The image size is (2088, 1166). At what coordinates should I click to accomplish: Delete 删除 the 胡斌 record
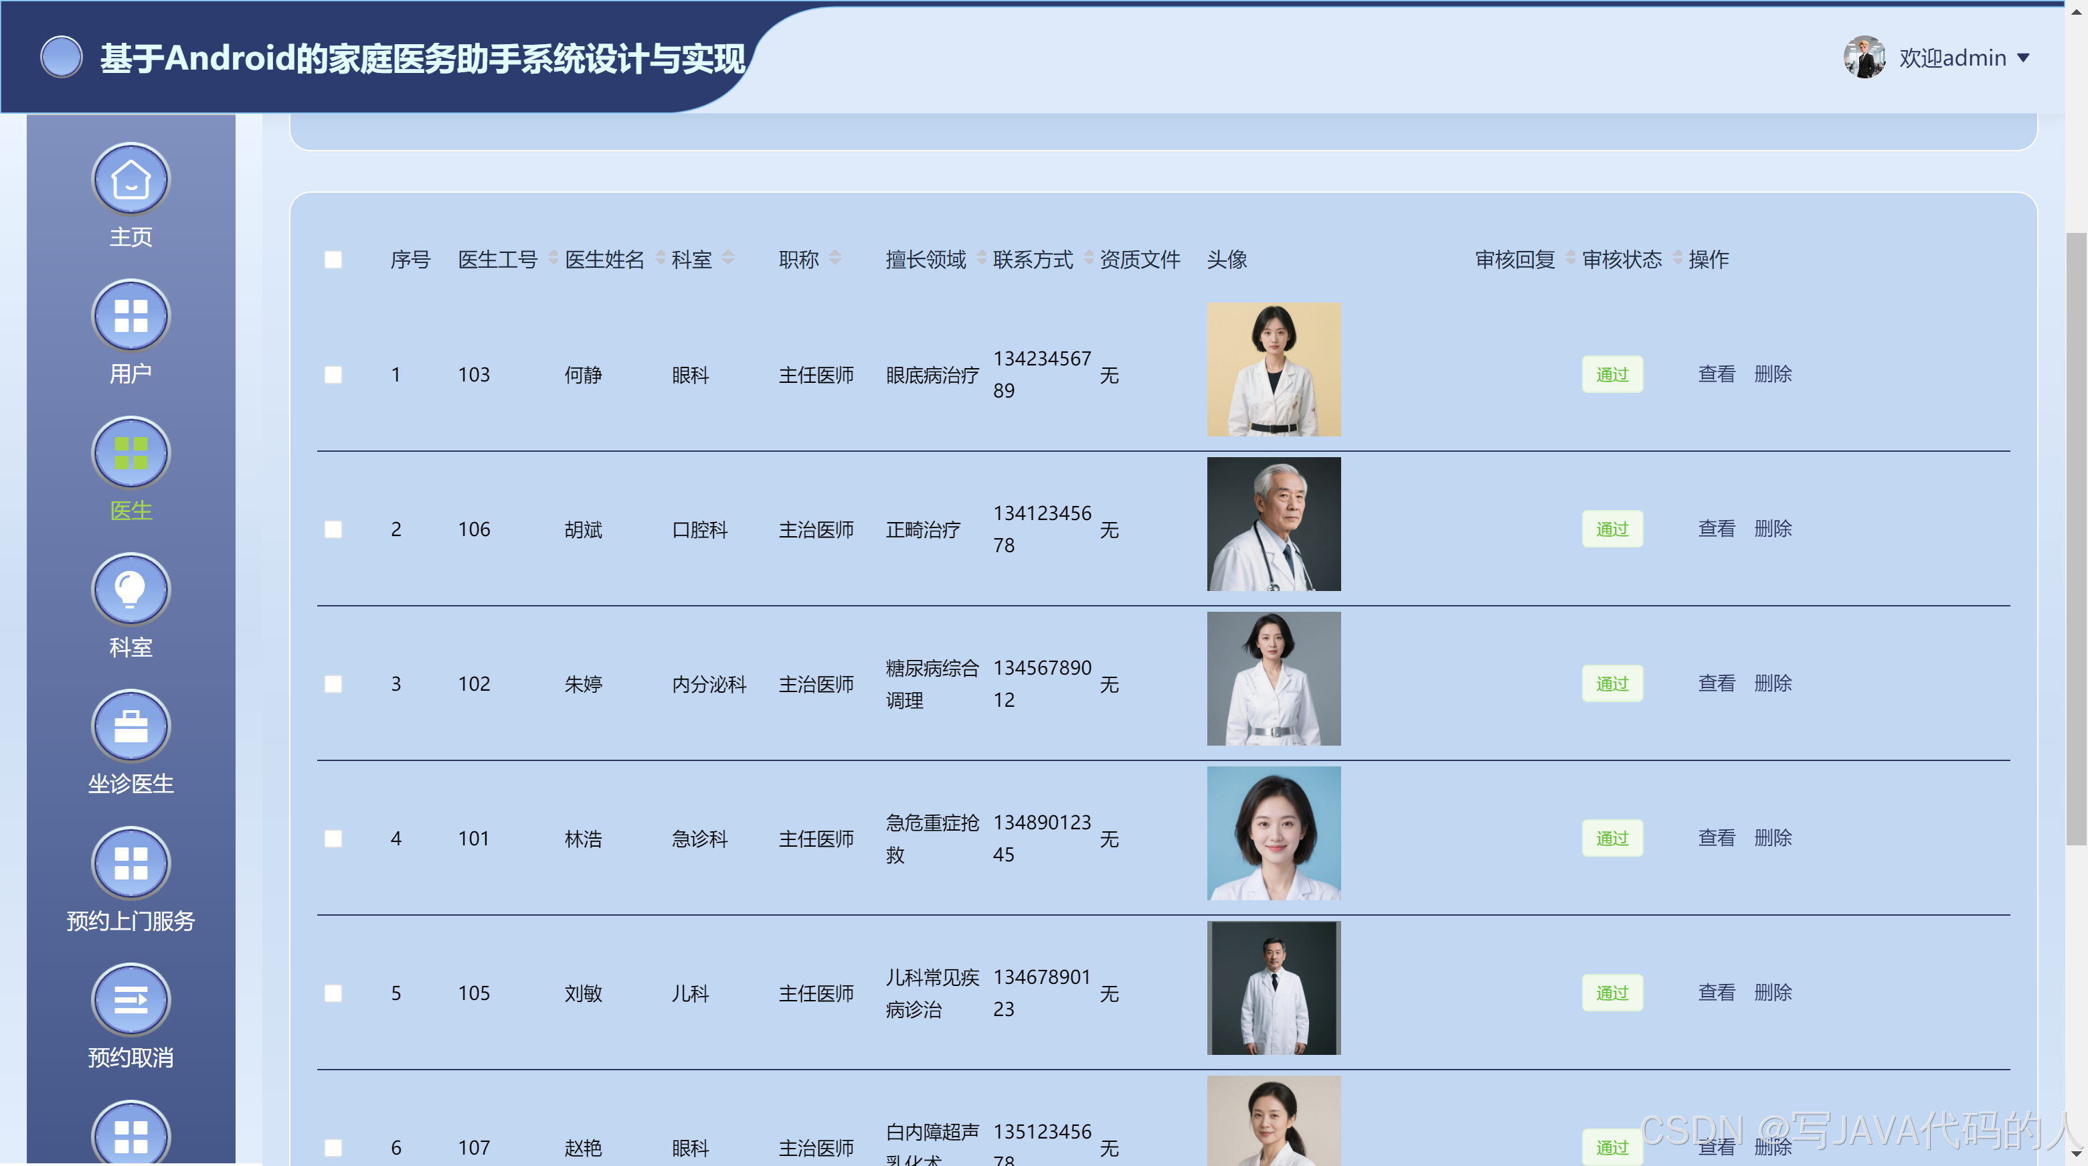pyautogui.click(x=1773, y=529)
